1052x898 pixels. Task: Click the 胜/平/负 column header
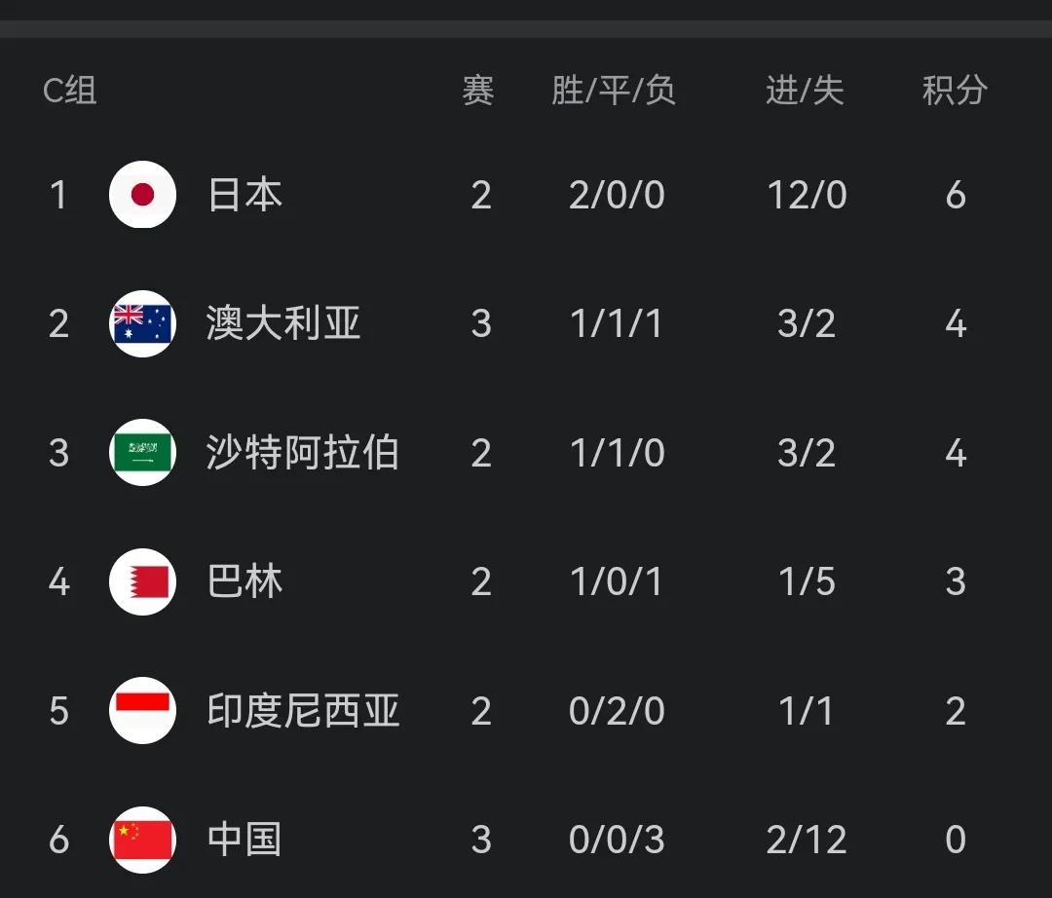click(x=614, y=91)
